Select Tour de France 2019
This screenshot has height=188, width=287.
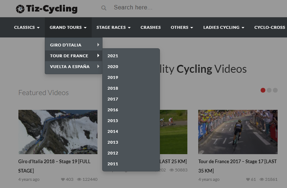(131, 77)
